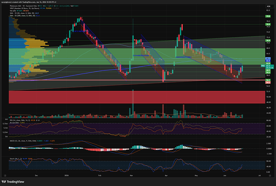Viewport: 276px width, 186px height.
Task: Click the Jun label on time axis
Action: [x=225, y=176]
